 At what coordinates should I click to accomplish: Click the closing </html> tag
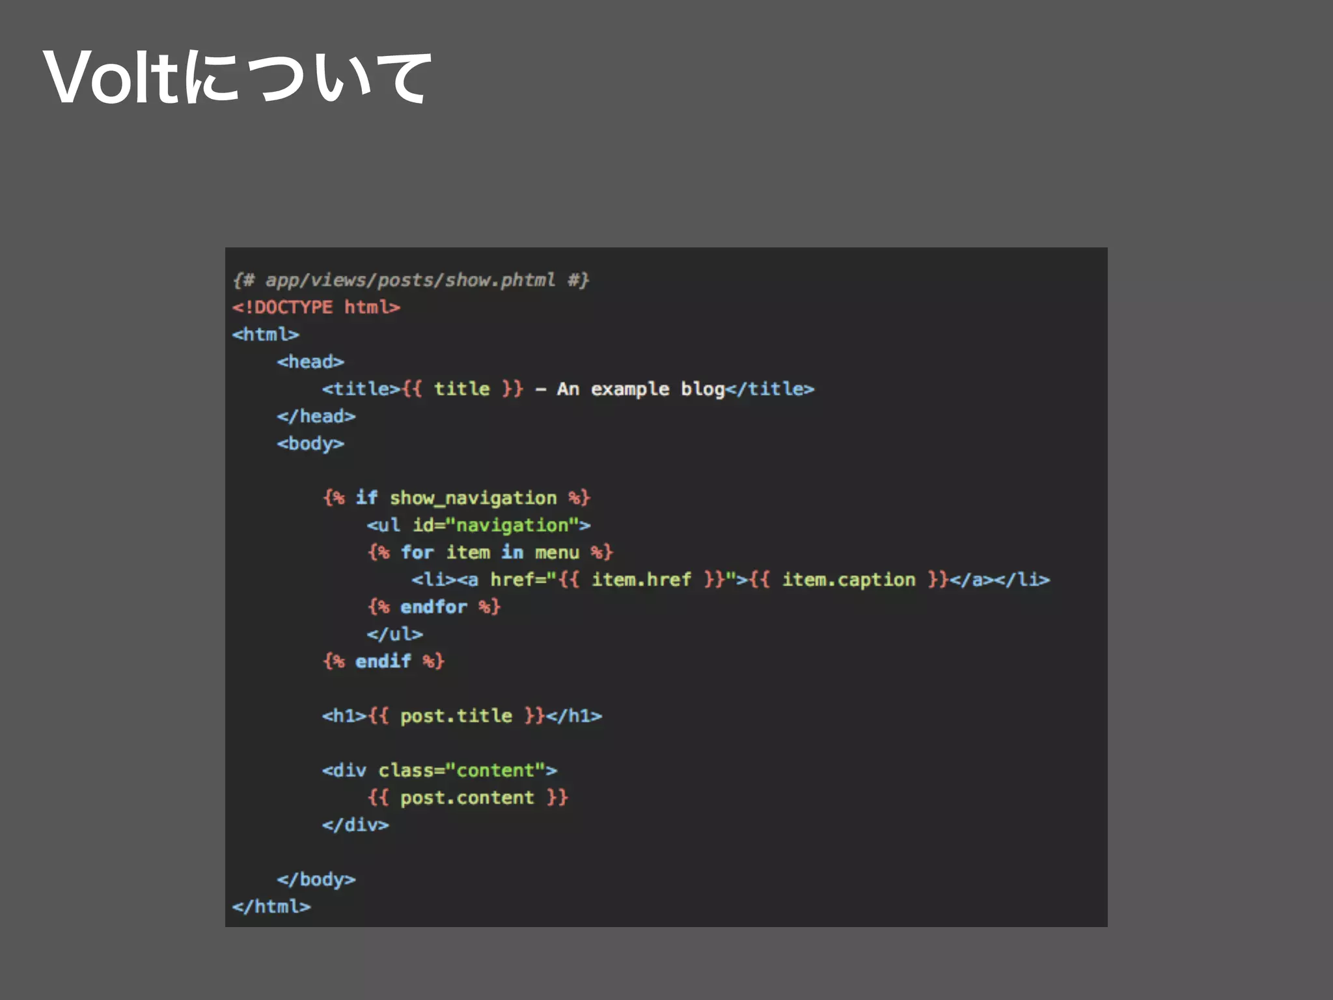click(x=271, y=907)
